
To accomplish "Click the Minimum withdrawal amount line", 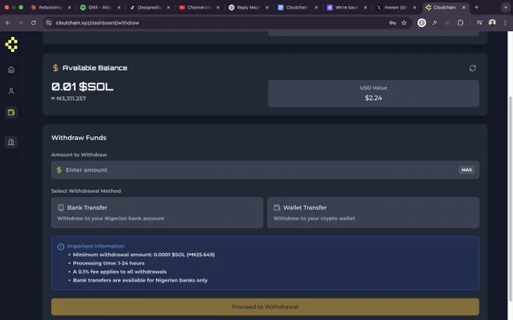I will 143,254.
